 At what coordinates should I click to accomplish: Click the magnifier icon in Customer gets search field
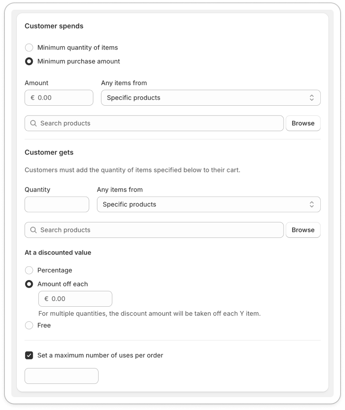(x=33, y=230)
